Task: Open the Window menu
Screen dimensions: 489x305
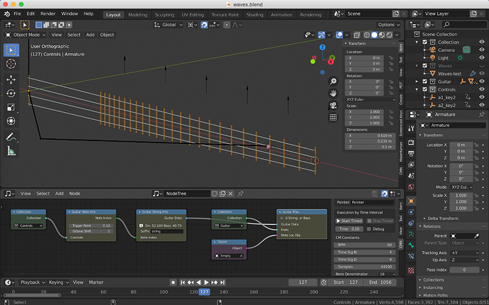Action: (x=69, y=13)
